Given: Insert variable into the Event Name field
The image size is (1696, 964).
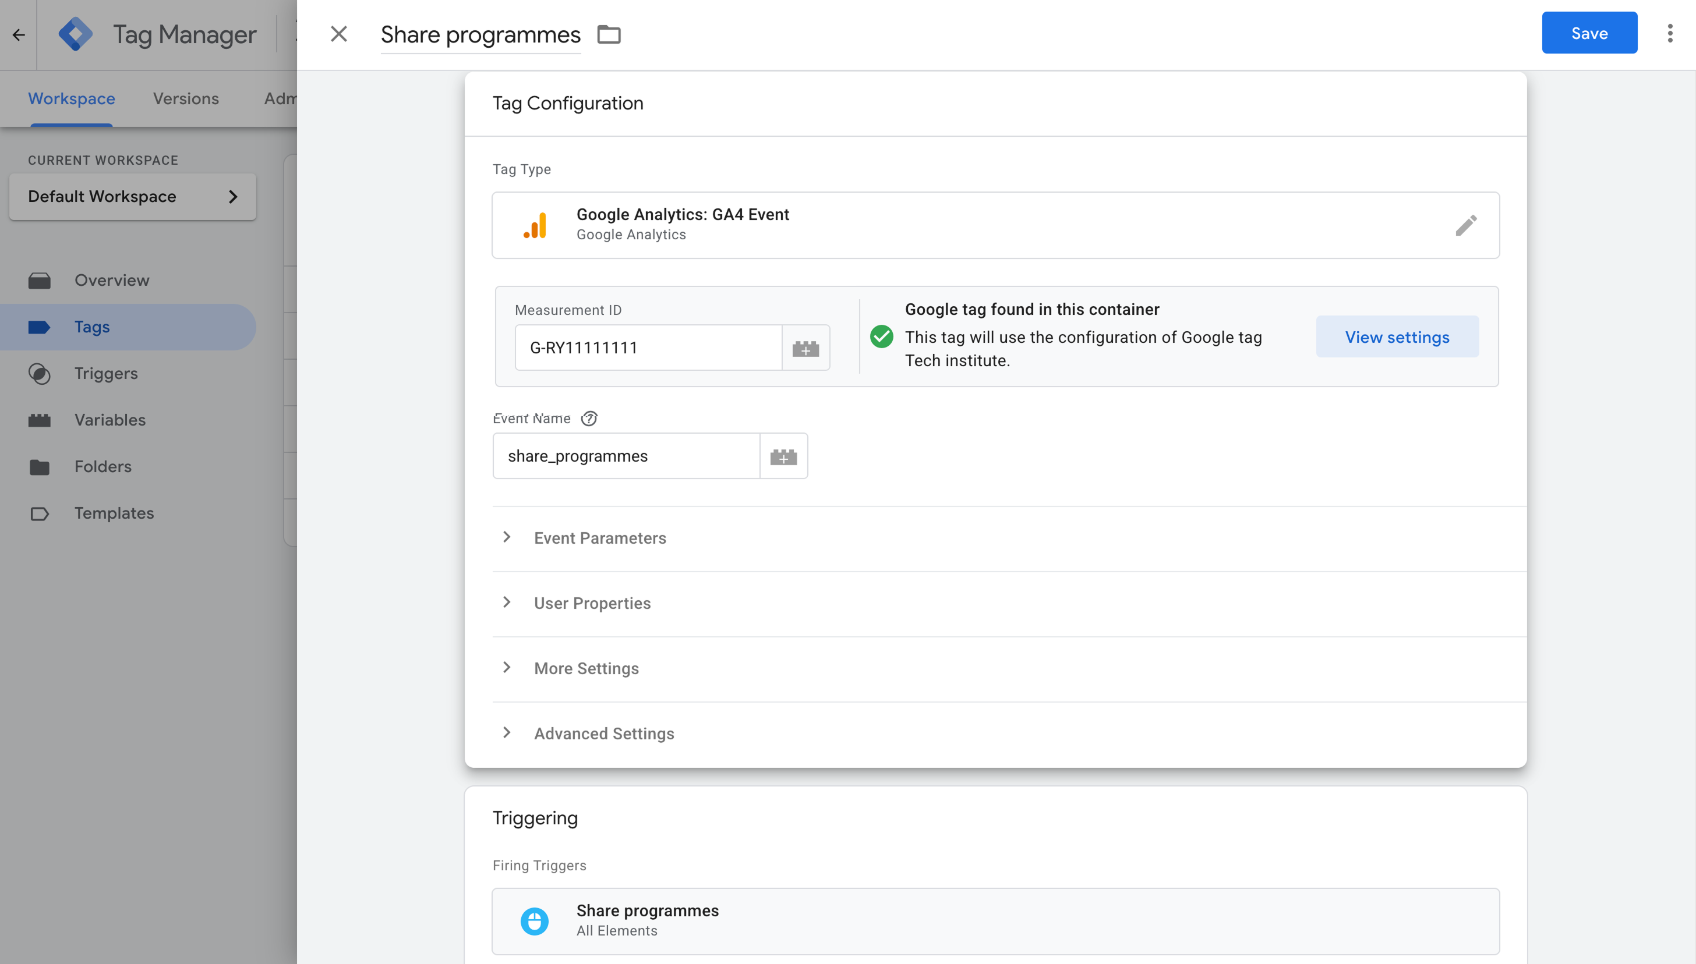Looking at the screenshot, I should (783, 456).
